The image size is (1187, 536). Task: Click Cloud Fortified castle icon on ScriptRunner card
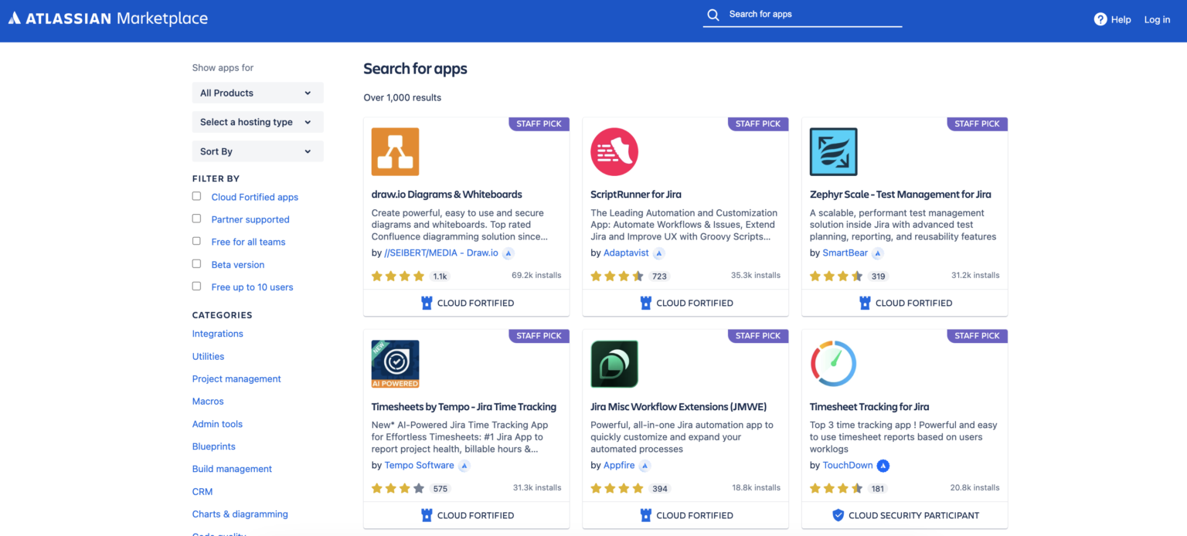click(x=646, y=303)
